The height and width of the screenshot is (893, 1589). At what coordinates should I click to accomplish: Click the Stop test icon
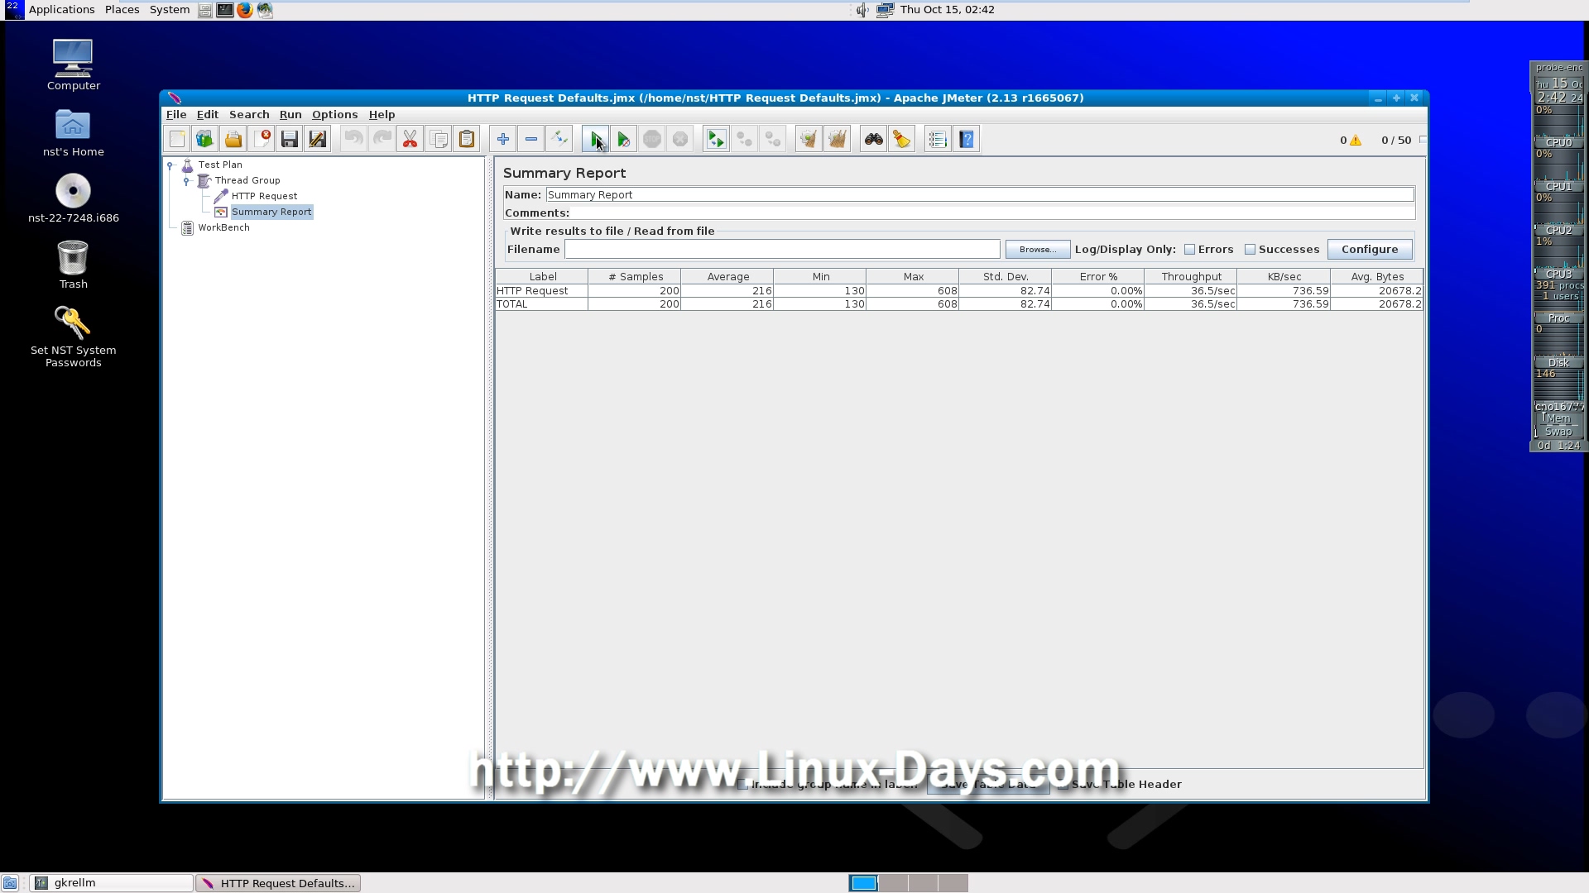pos(652,140)
